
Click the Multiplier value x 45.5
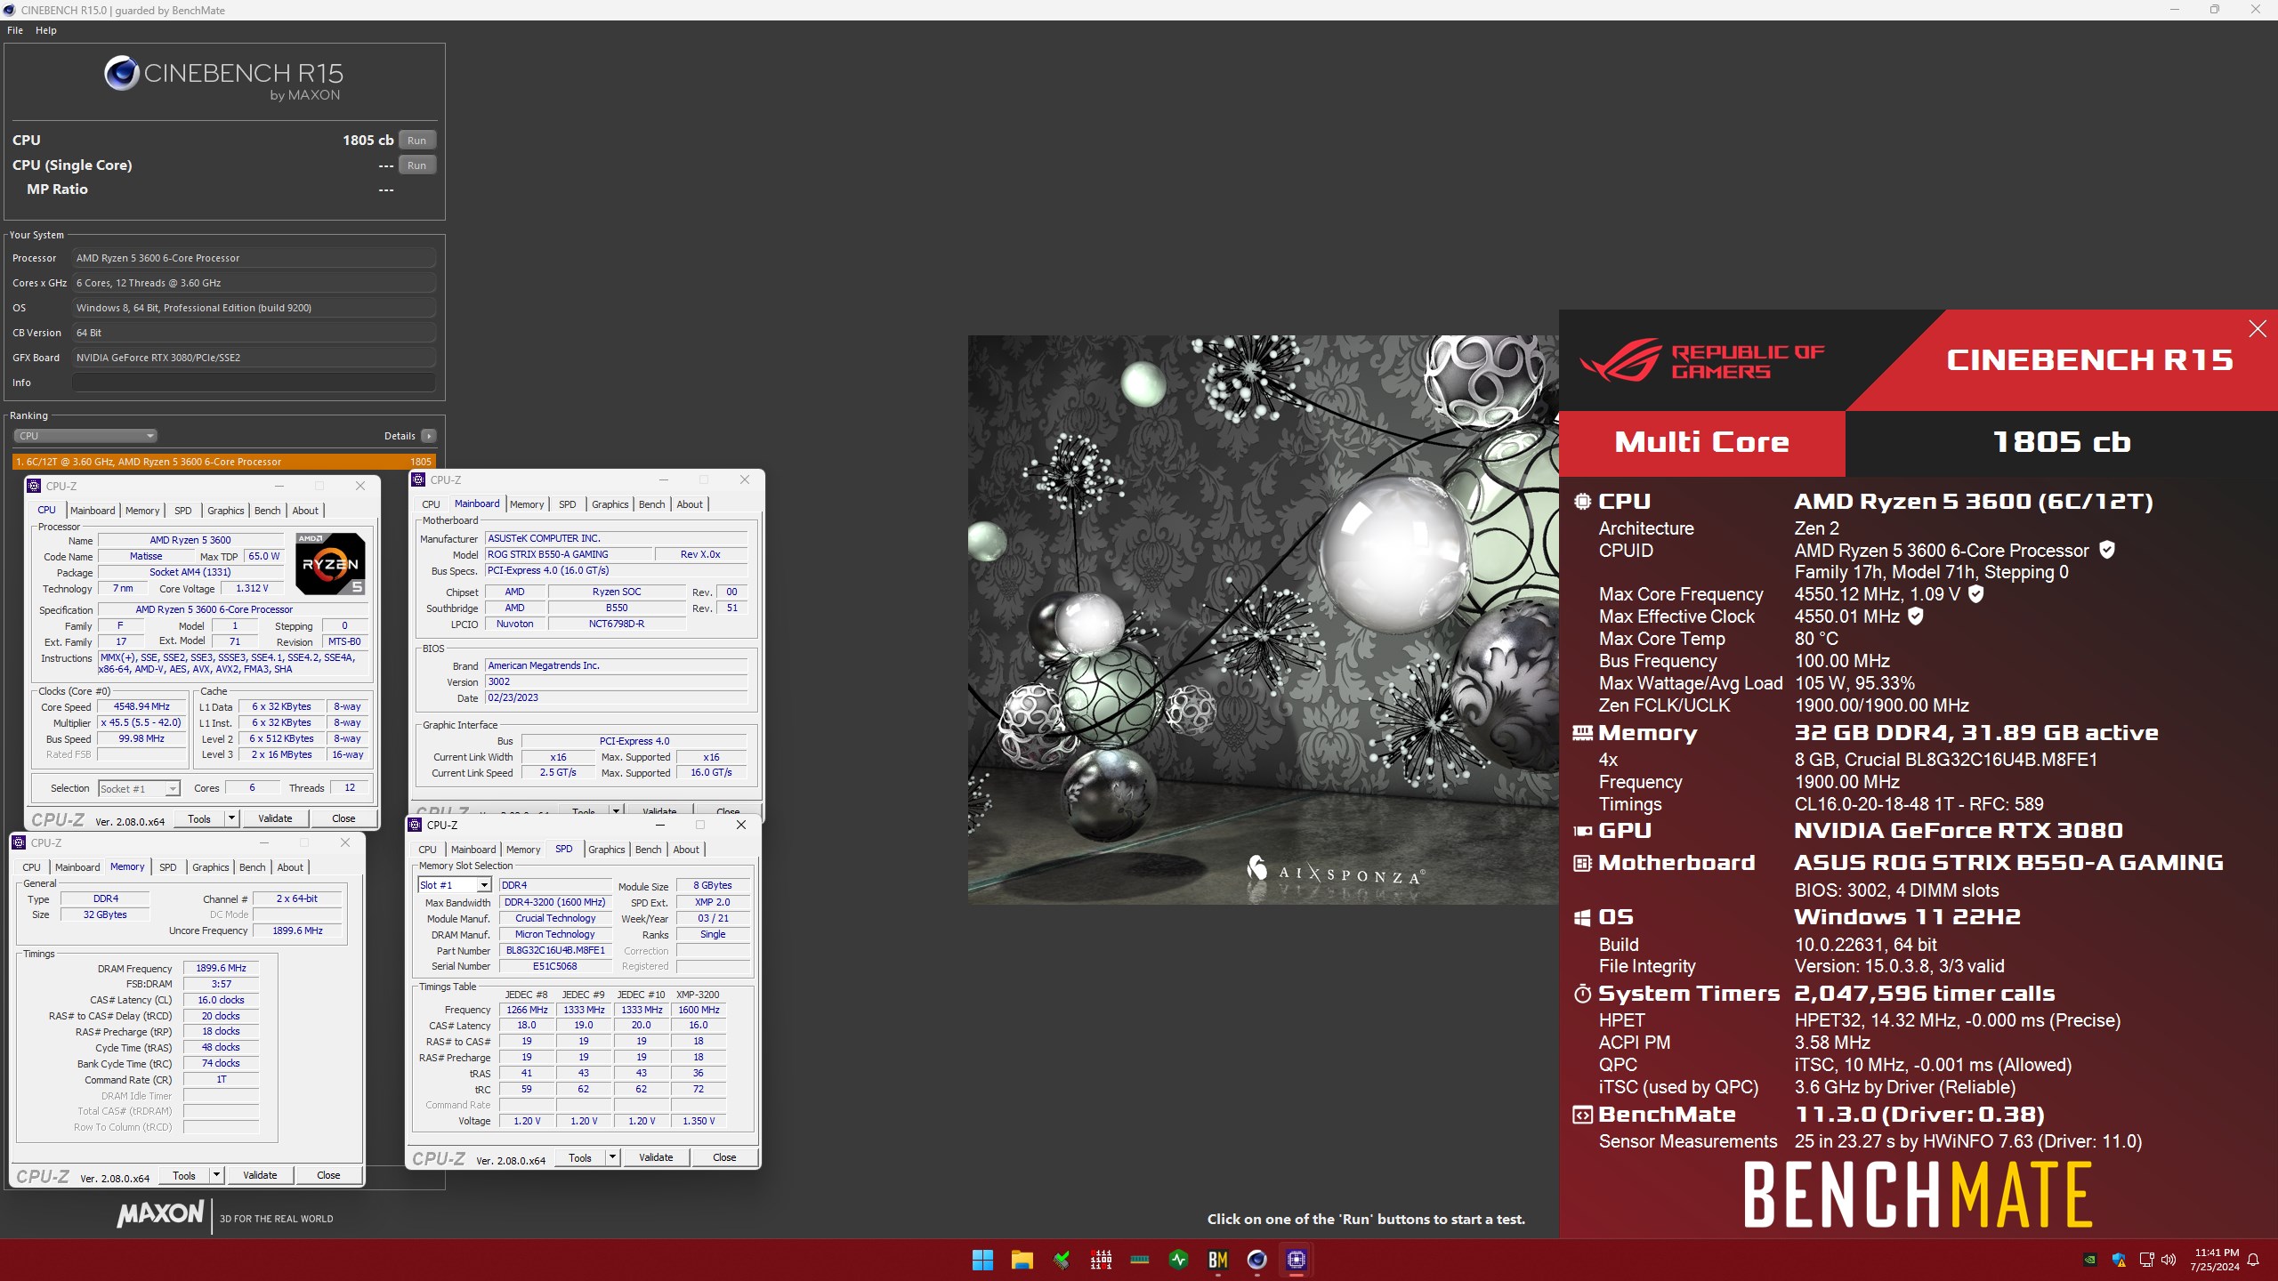(141, 722)
